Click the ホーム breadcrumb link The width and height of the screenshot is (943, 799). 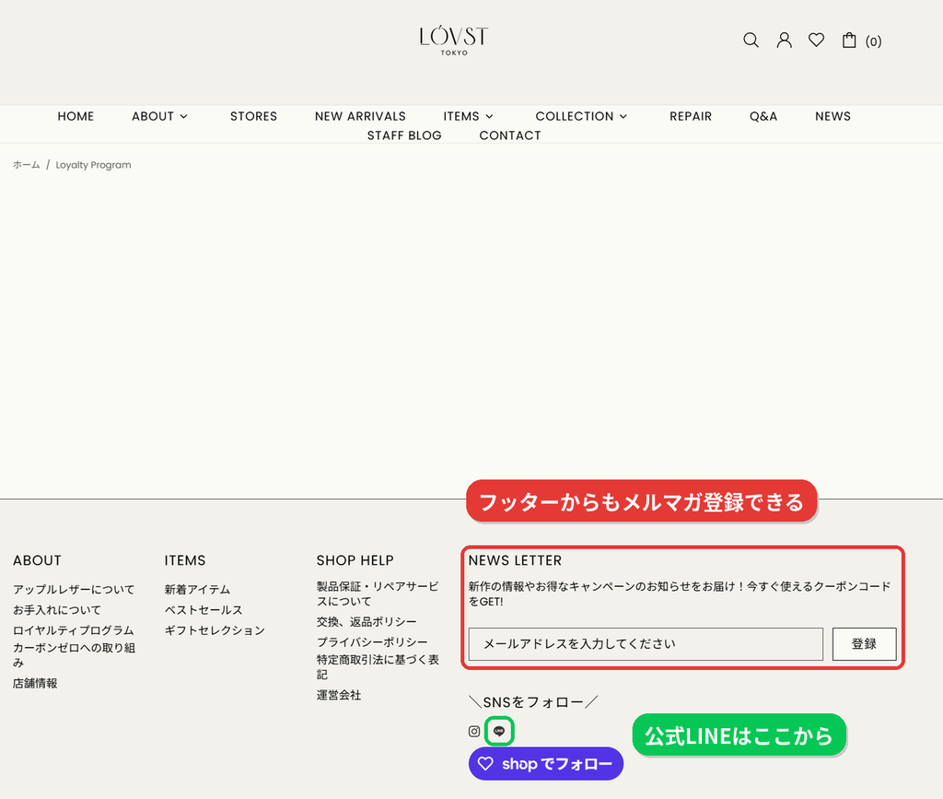27,165
